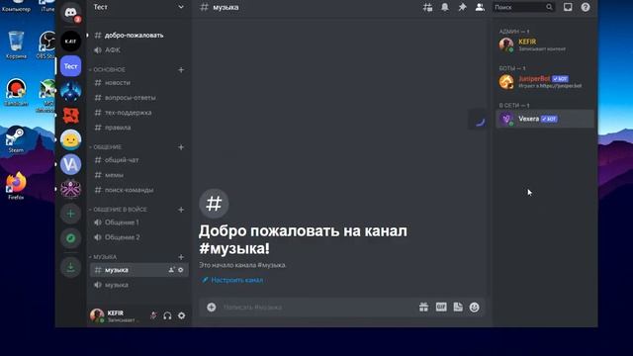Image resolution: width=633 pixels, height=356 pixels.
Task: Show pinned messages pin icon
Action: (x=462, y=7)
